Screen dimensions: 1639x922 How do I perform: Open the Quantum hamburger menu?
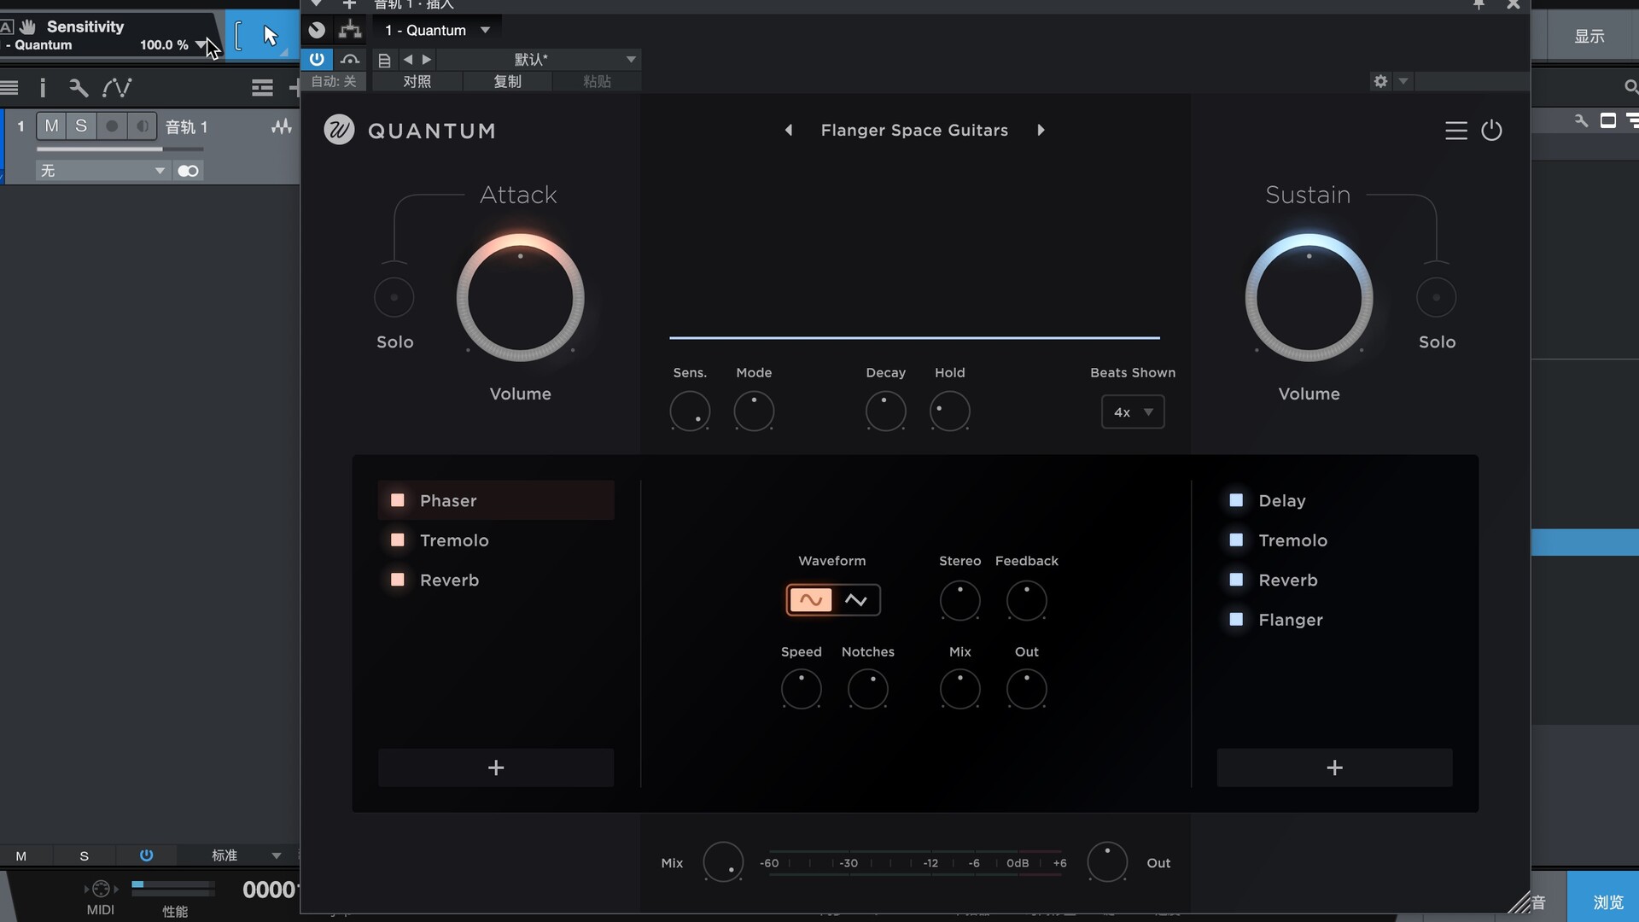(1455, 131)
